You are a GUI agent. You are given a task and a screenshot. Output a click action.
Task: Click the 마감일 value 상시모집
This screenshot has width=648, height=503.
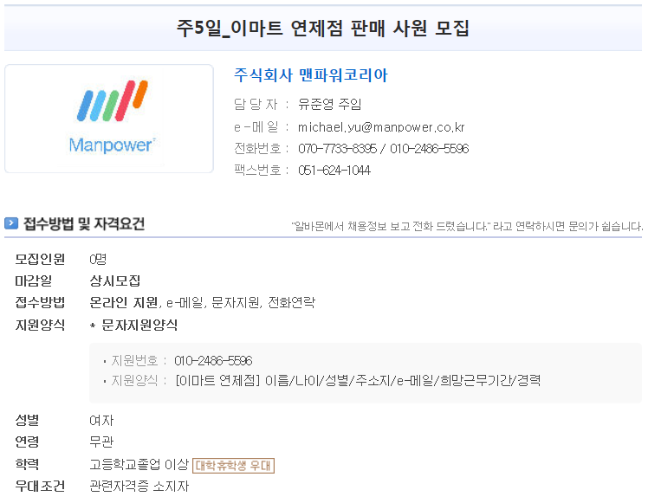point(115,281)
